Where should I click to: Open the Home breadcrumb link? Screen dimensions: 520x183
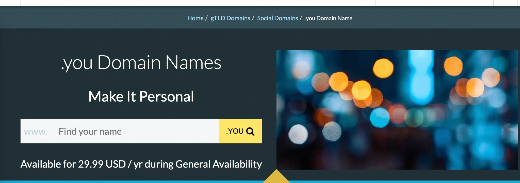pyautogui.click(x=195, y=18)
